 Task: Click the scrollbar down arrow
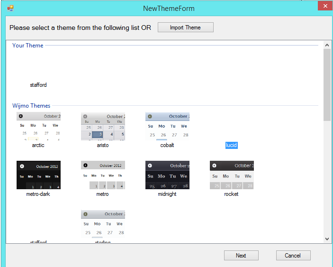[327, 239]
